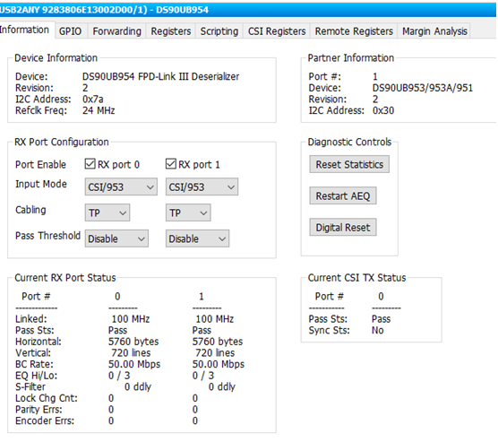Open the Scripting tab
498x442 pixels.
click(219, 31)
